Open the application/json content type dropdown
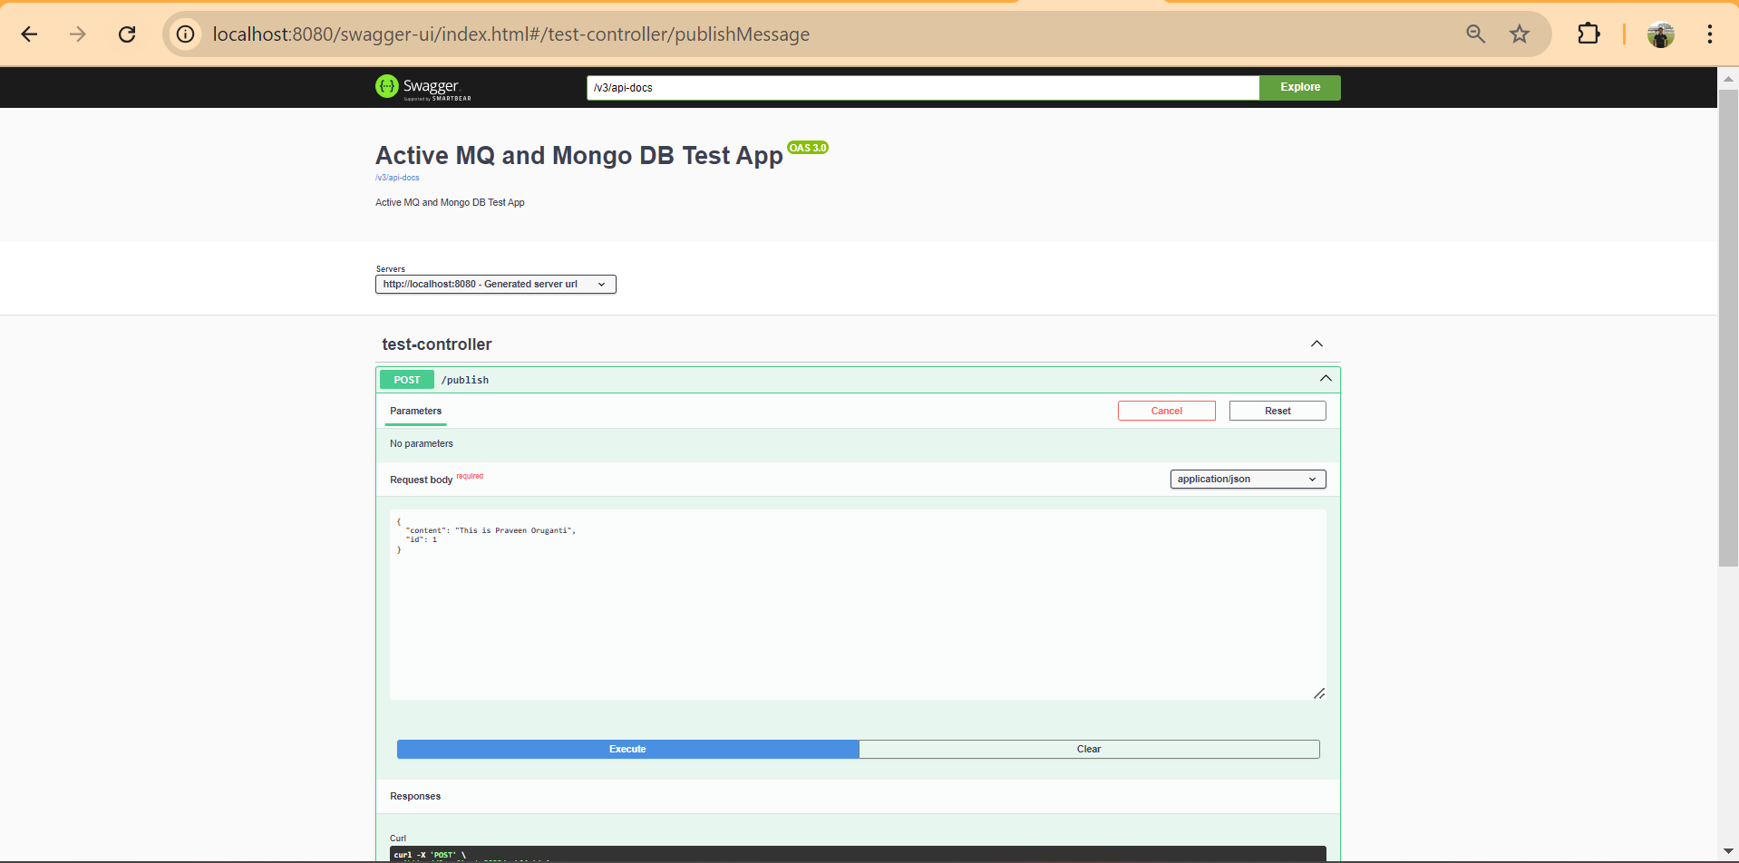The height and width of the screenshot is (863, 1739). [x=1248, y=479]
